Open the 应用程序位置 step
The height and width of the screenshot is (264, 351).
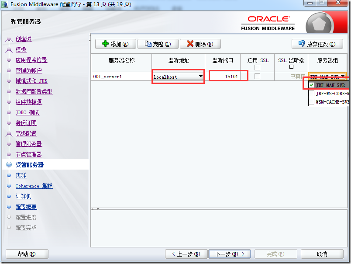31,60
